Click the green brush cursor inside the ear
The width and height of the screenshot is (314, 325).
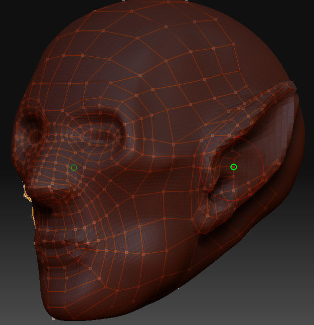(x=234, y=167)
